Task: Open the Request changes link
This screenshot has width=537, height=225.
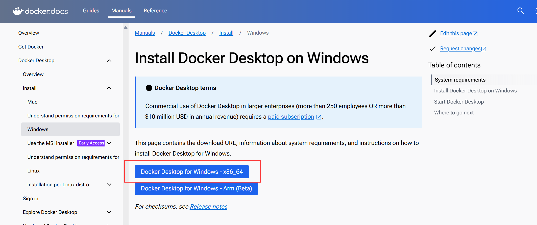Action: click(x=463, y=48)
